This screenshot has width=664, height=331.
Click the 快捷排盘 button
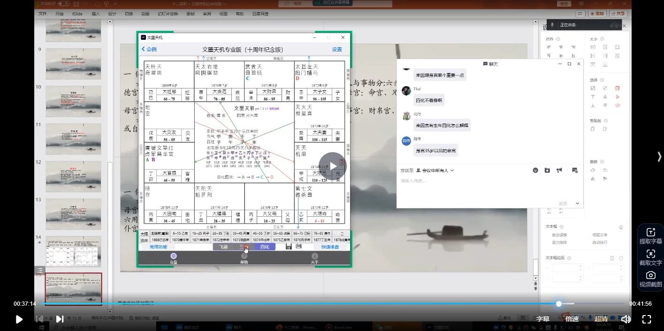pos(330,247)
